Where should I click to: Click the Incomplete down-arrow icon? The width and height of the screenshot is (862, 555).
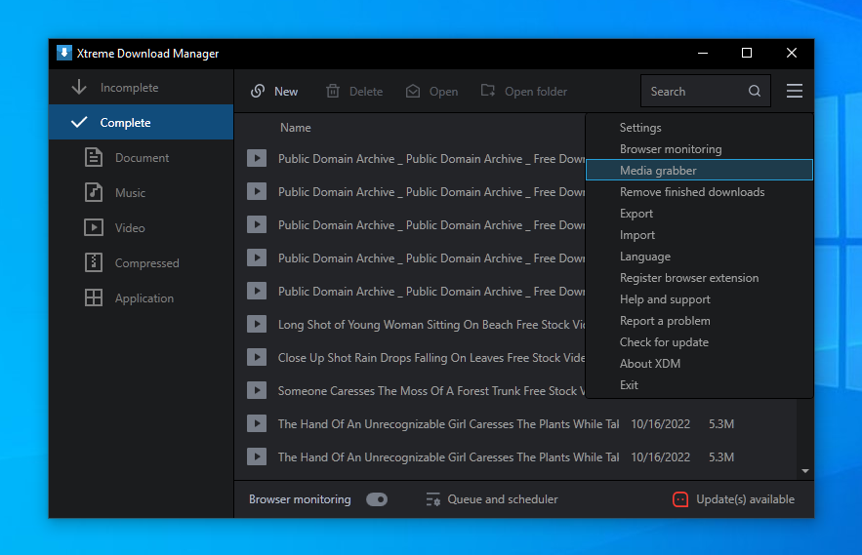79,88
